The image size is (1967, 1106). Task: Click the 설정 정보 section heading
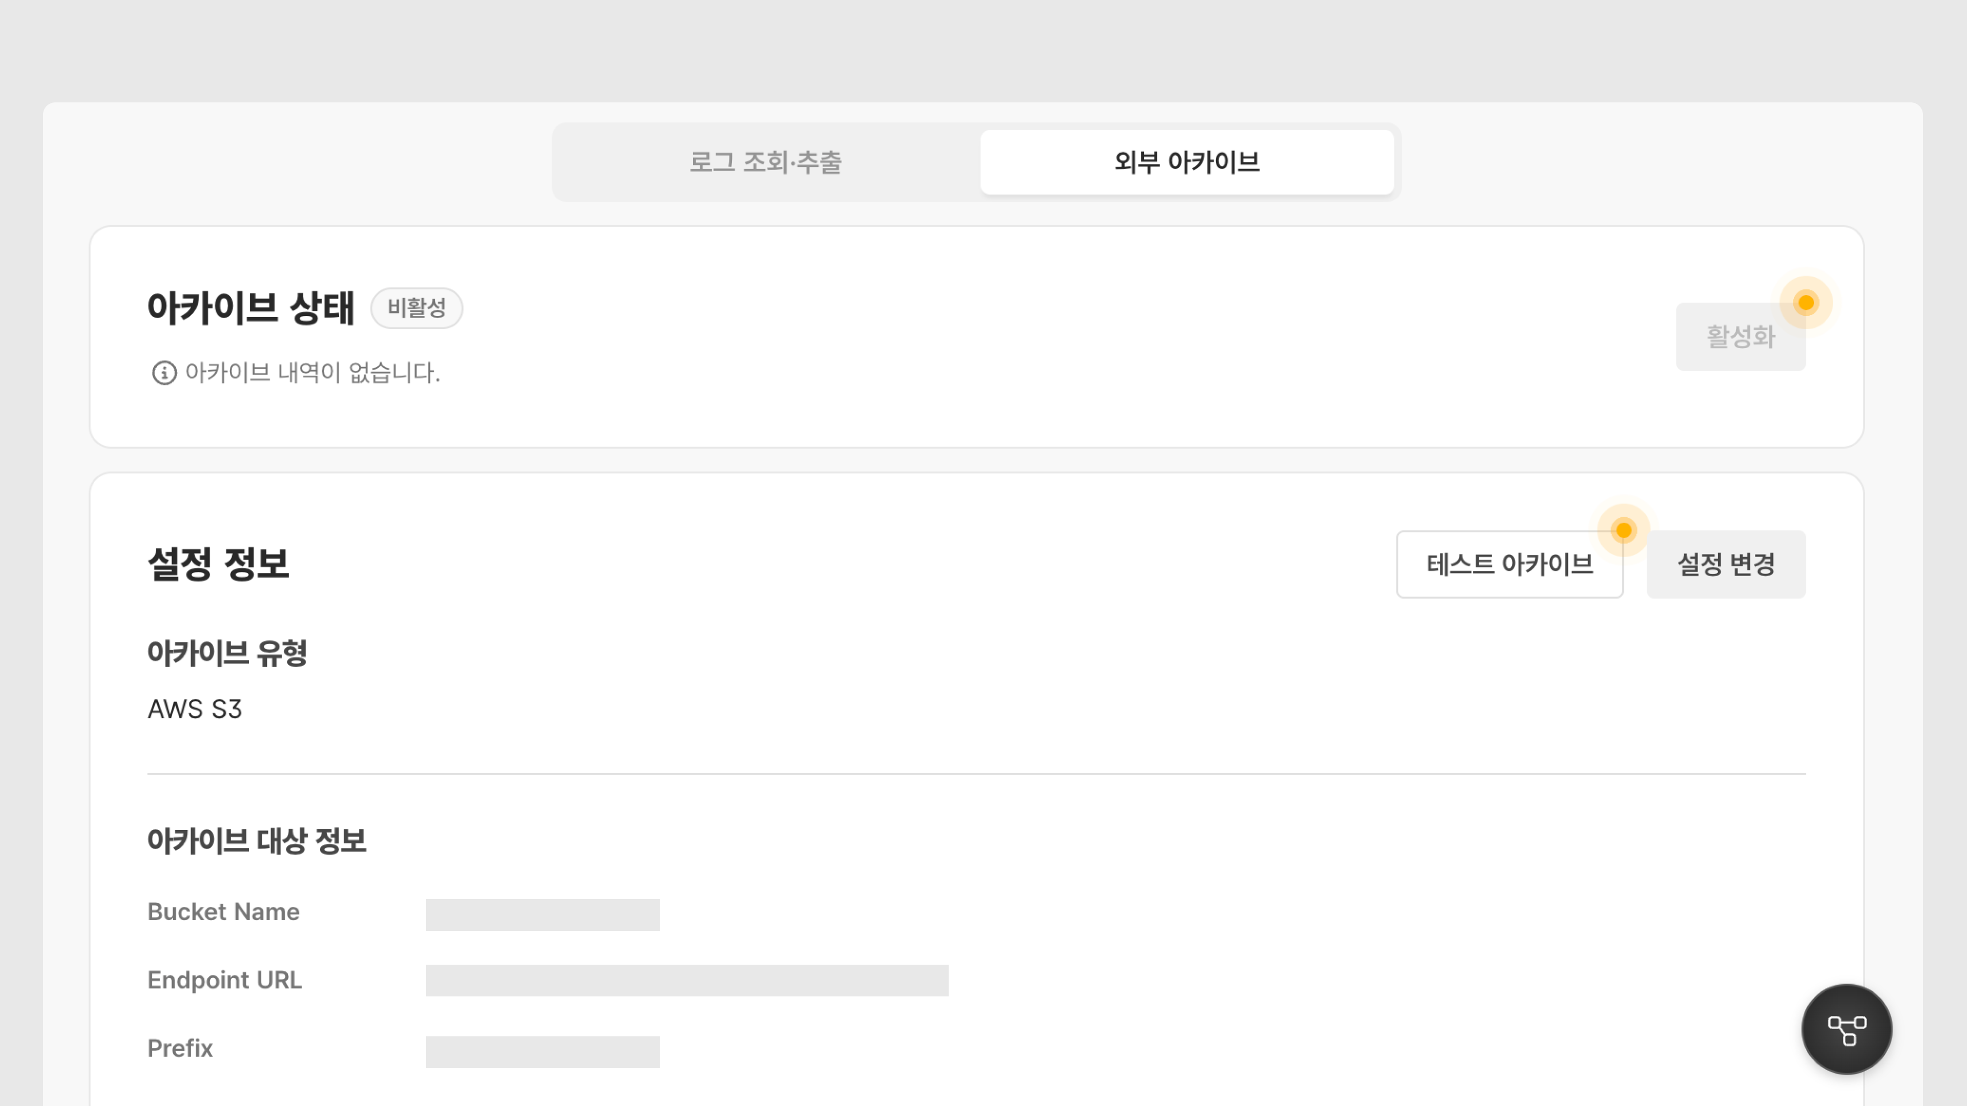click(x=218, y=564)
